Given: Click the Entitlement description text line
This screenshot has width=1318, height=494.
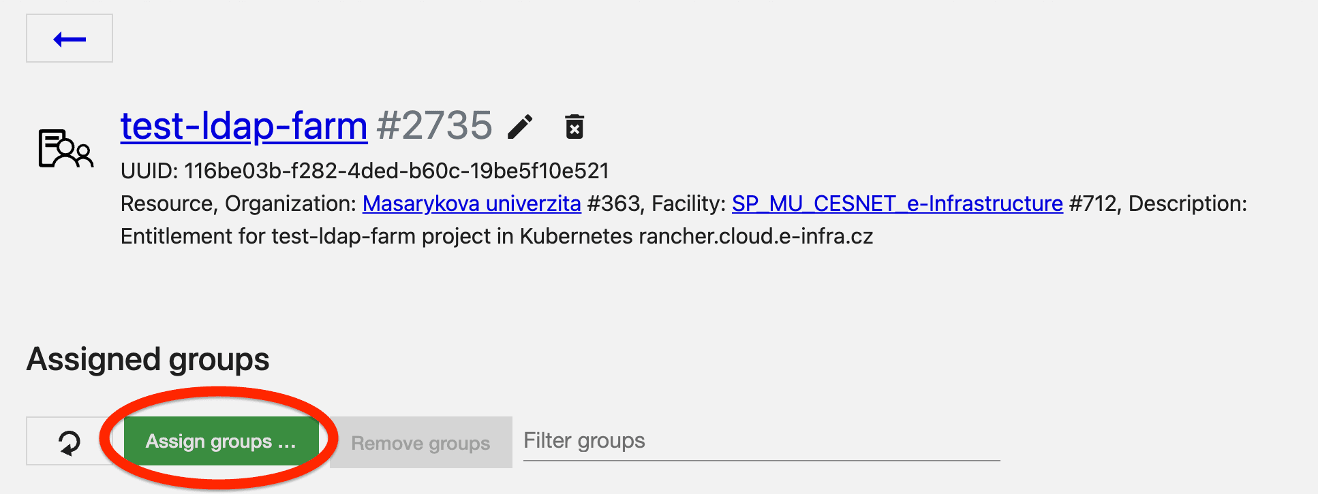Looking at the screenshot, I should (x=496, y=236).
